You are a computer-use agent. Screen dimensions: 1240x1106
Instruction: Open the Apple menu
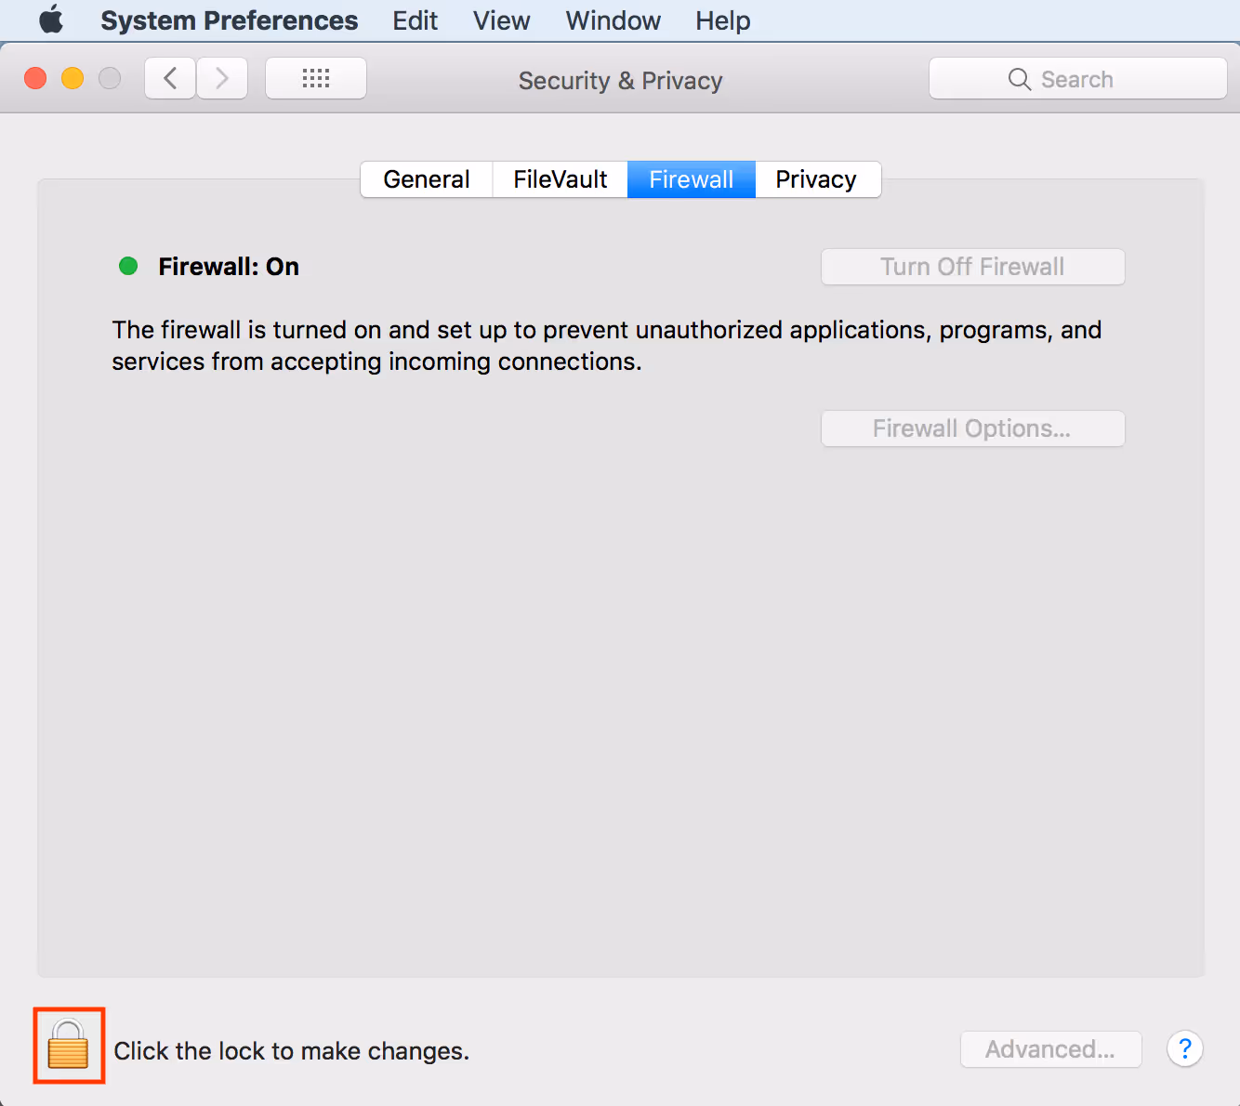pyautogui.click(x=51, y=20)
